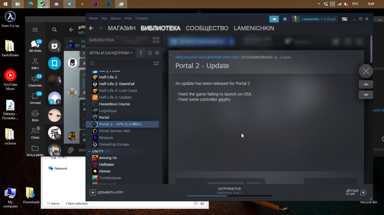Open LAMENICHKIN profile tab
The width and height of the screenshot is (384, 215).
tap(254, 28)
